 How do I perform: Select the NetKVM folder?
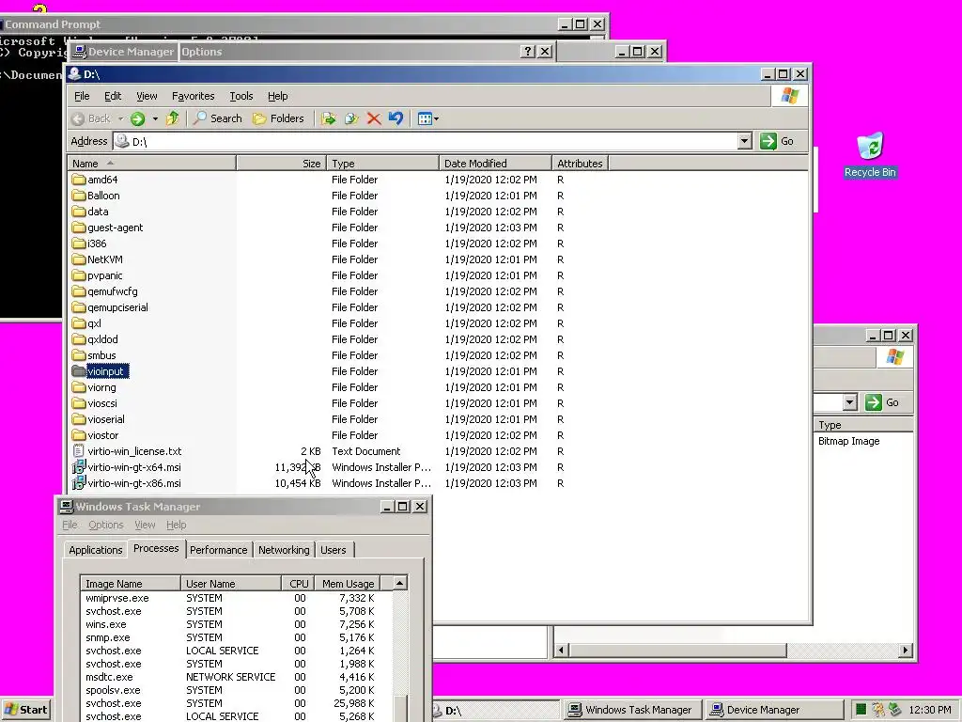pyautogui.click(x=97, y=259)
